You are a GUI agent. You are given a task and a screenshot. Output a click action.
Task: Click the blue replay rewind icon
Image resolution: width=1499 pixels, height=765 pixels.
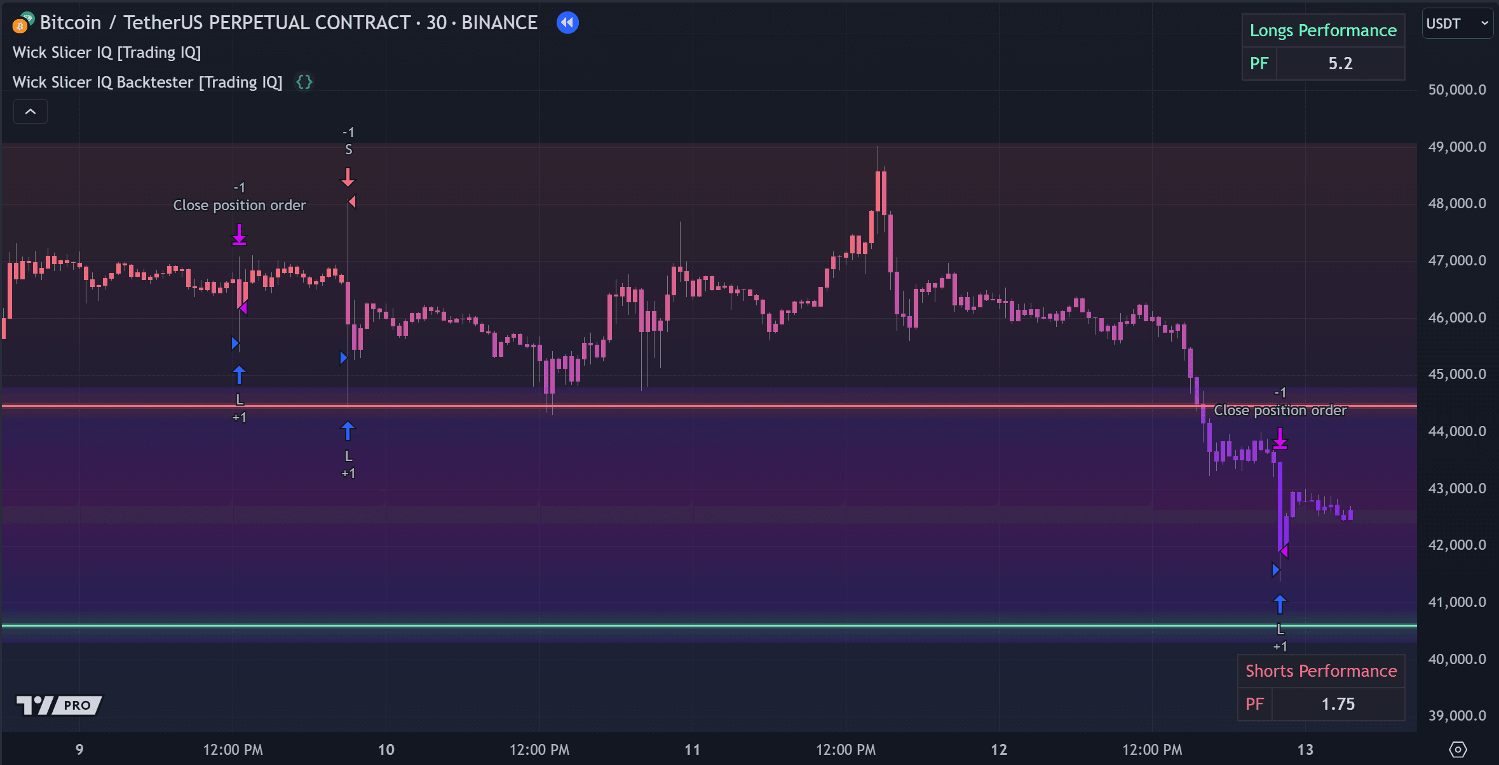tap(567, 23)
